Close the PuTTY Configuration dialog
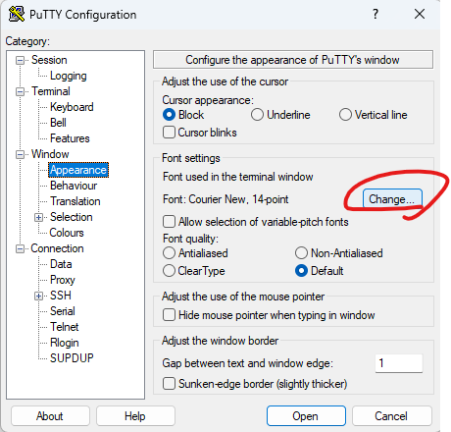 420,14
